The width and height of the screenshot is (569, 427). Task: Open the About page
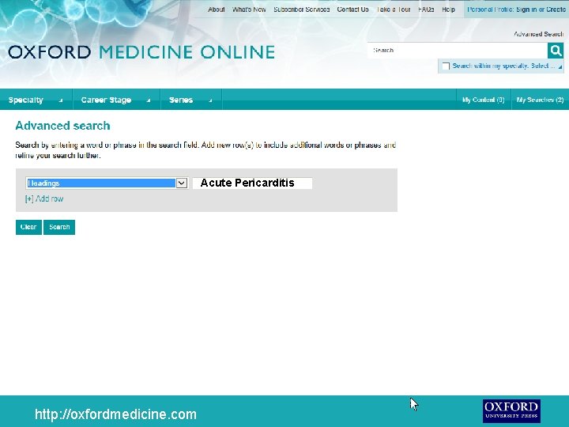[x=216, y=9]
